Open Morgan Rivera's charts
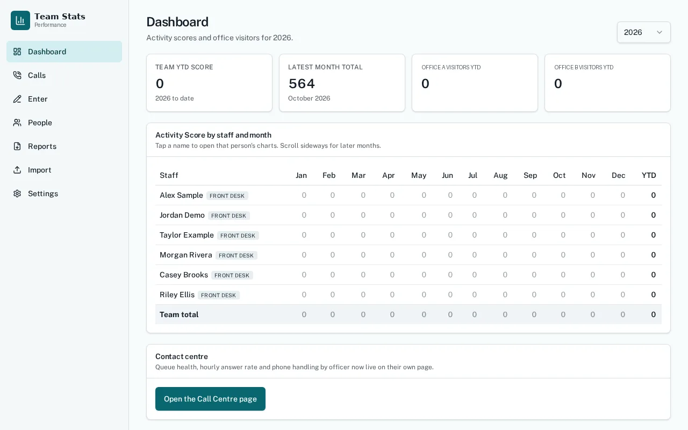This screenshot has height=430, width=688. pos(186,255)
